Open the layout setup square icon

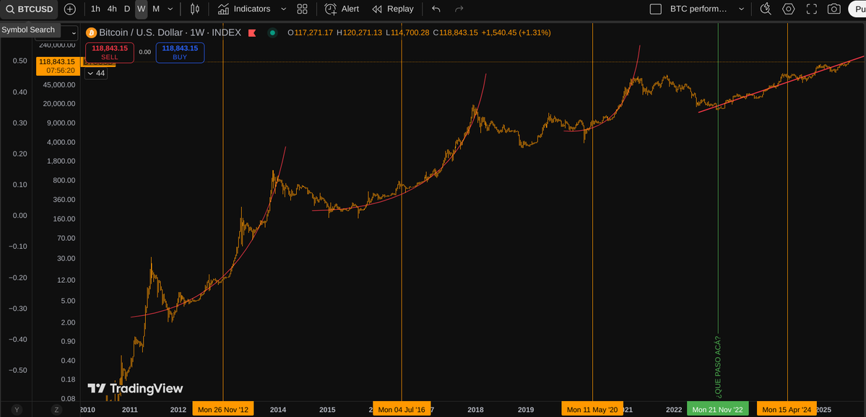coord(656,9)
